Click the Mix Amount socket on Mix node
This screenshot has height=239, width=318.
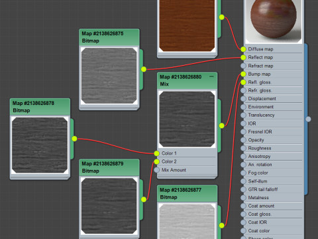[x=156, y=170]
